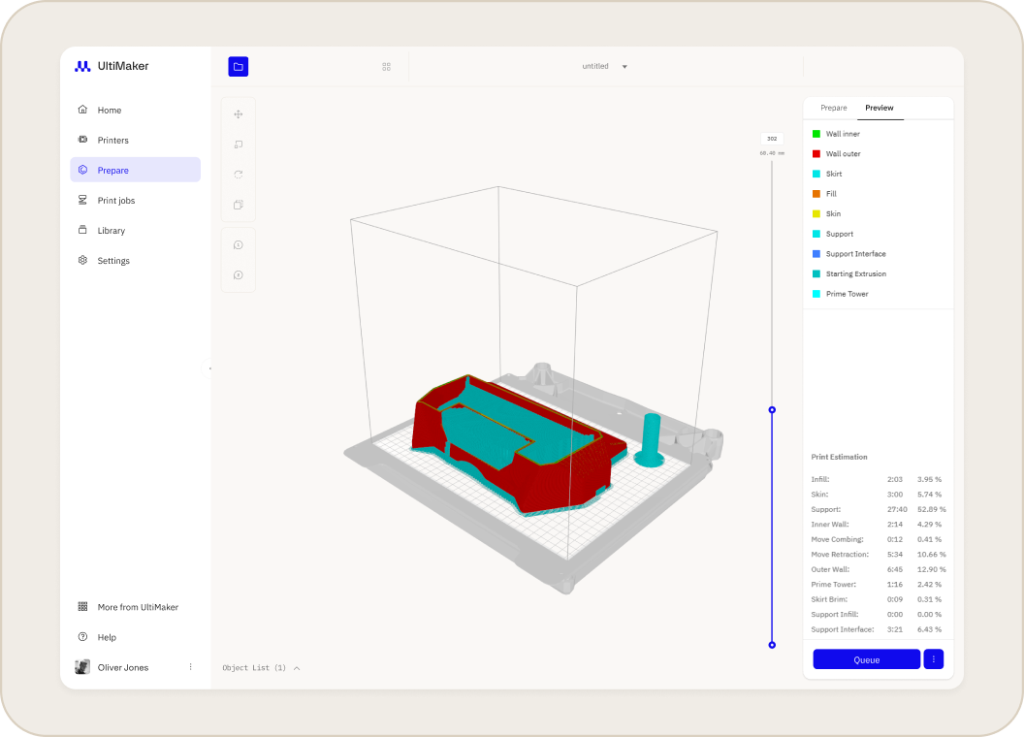Switch to the Preview tab in right panel
This screenshot has width=1024, height=737.
(x=879, y=108)
